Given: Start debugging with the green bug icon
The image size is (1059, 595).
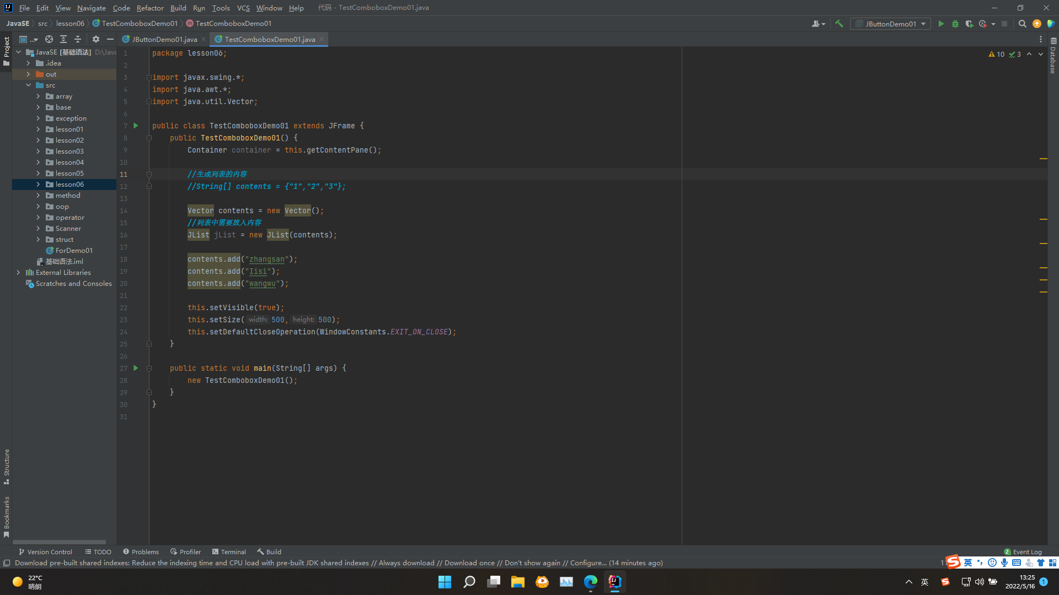Looking at the screenshot, I should coord(955,24).
